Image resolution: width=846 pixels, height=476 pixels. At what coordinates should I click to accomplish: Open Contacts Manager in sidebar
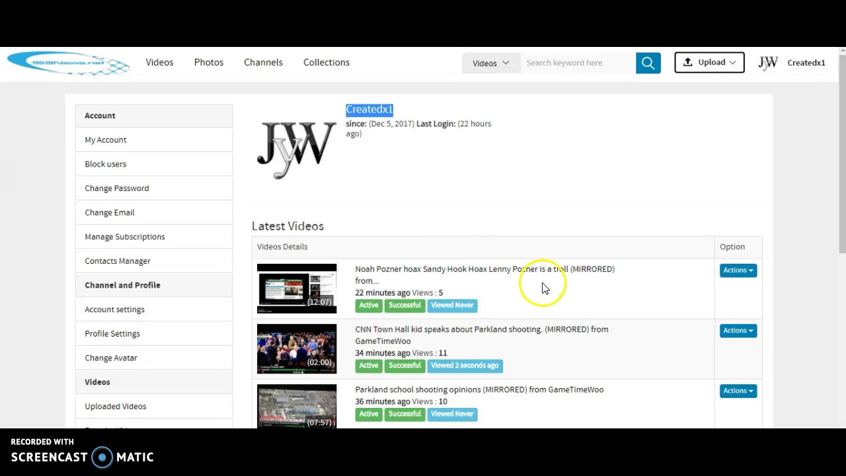point(154,261)
